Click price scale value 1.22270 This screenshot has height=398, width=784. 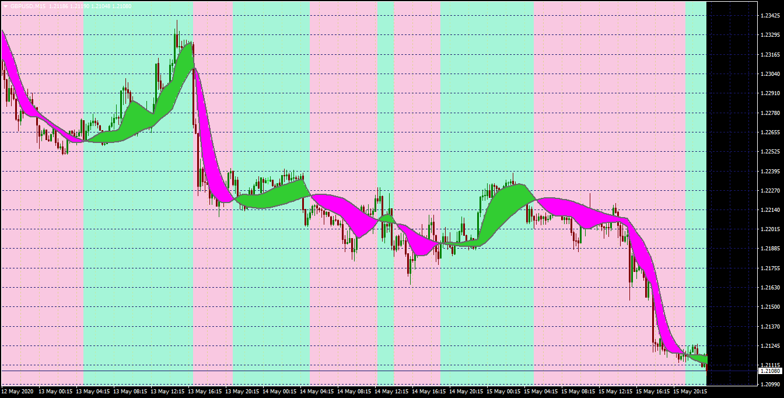771,190
